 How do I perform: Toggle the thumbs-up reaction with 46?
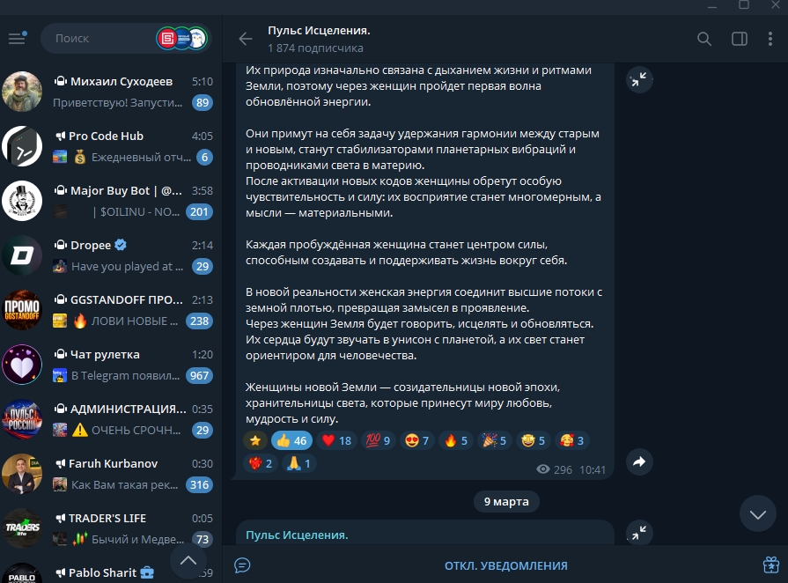(x=291, y=440)
